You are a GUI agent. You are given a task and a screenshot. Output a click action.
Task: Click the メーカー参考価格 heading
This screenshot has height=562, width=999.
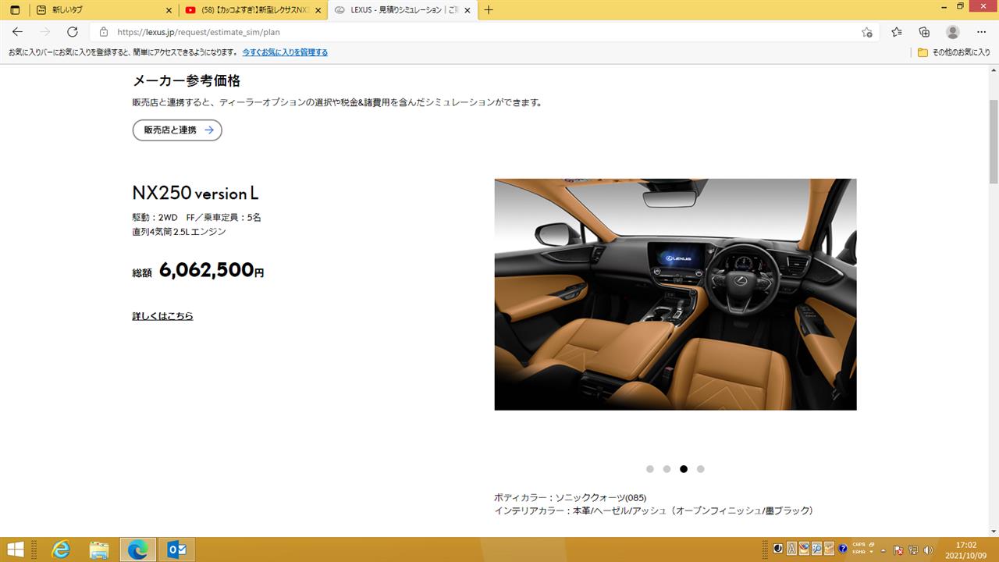(x=187, y=81)
